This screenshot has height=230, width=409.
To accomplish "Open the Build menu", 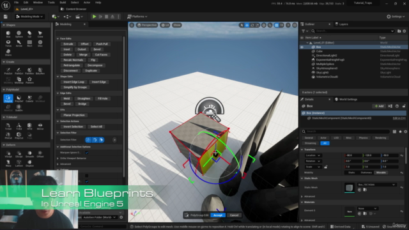I will (x=63, y=3).
